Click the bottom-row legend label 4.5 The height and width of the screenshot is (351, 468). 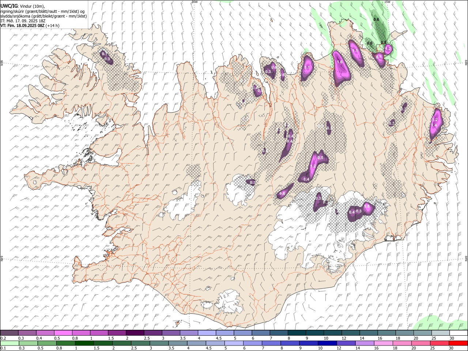(x=208, y=348)
